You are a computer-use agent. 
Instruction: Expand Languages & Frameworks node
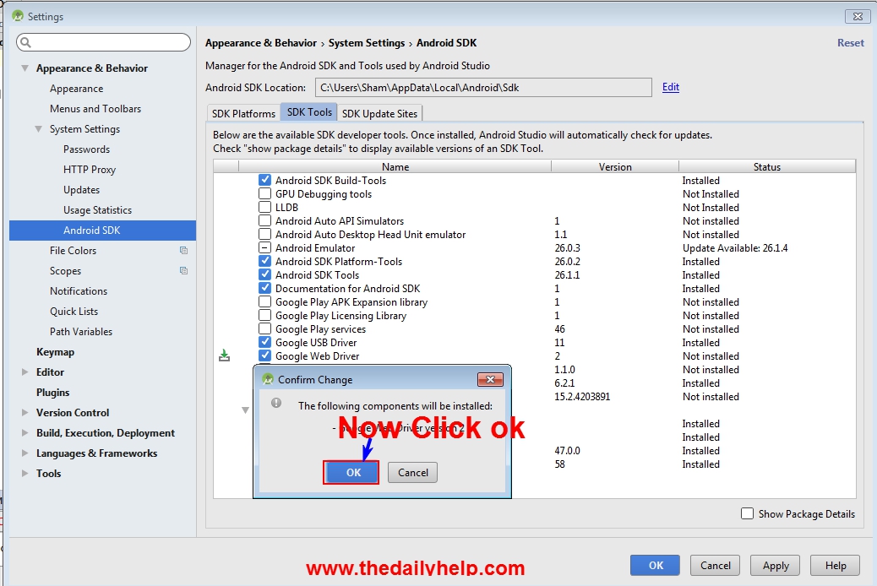(25, 453)
